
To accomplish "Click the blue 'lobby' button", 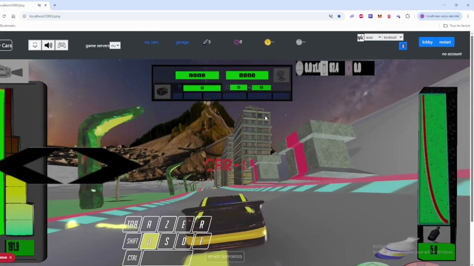I will click(x=427, y=42).
